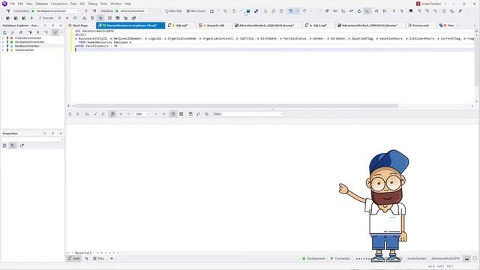Click the Start debugging play icon
This screenshot has height=270, width=480.
point(31,18)
